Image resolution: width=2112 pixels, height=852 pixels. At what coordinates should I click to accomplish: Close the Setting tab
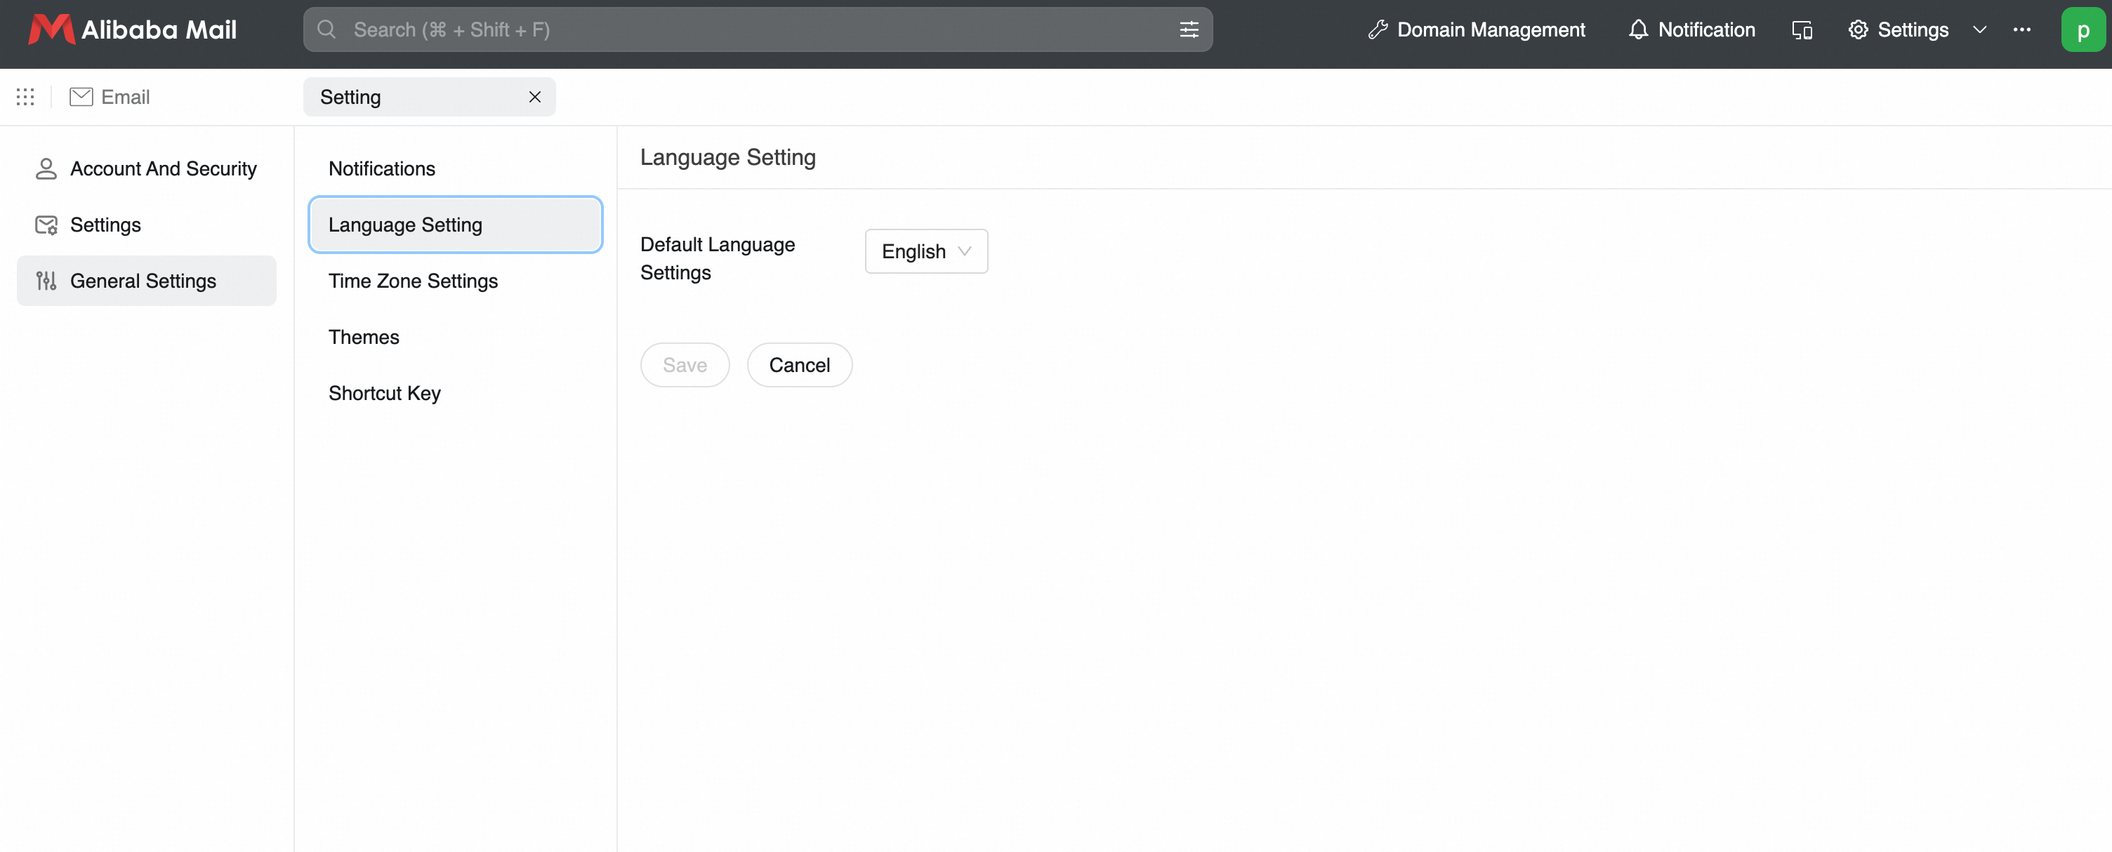click(534, 97)
